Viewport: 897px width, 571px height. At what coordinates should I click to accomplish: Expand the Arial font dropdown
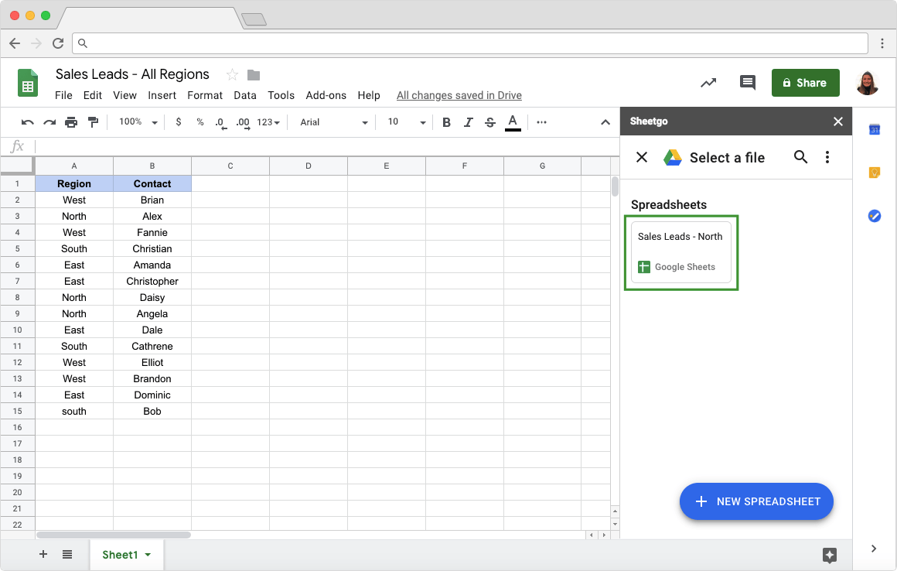[334, 122]
